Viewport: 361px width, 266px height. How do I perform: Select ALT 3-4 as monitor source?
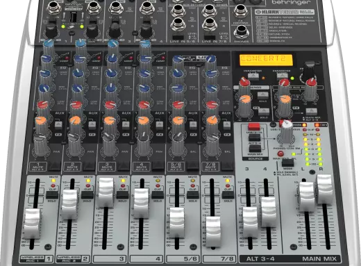[255, 138]
